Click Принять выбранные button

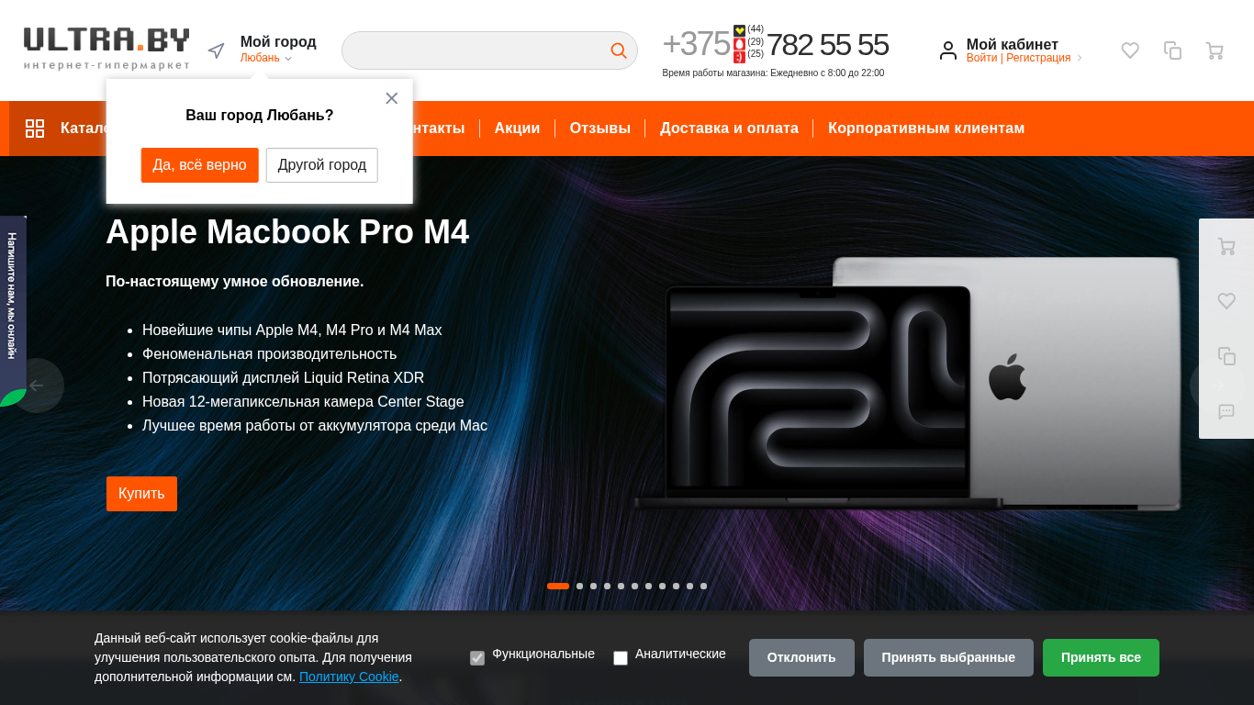(948, 658)
